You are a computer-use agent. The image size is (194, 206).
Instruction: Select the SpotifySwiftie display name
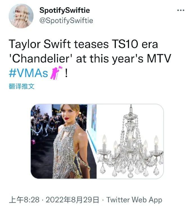65,10
